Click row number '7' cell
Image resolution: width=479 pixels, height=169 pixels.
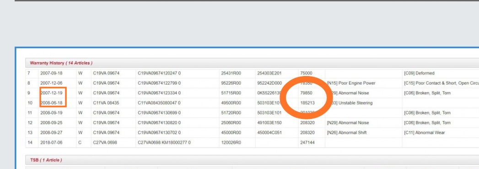coord(29,73)
